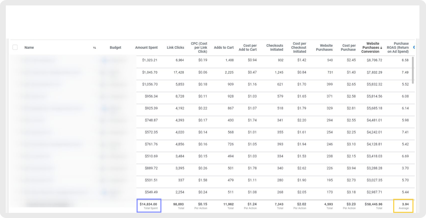426x218 pixels.
Task: Click the down arrow on Website Purchases Conversion
Action: click(x=381, y=48)
